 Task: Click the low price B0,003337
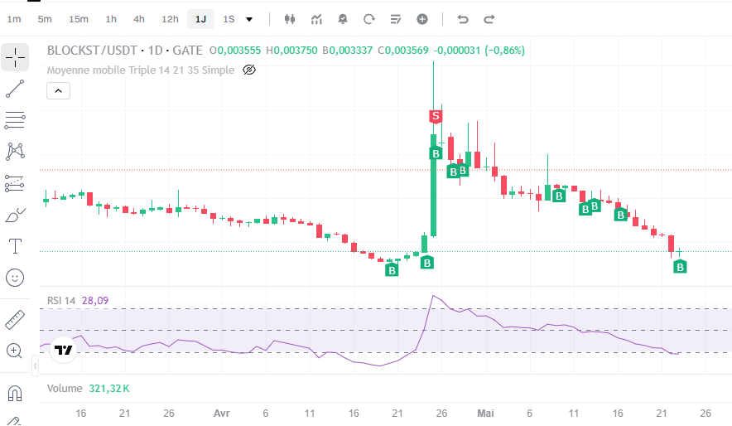click(x=348, y=51)
